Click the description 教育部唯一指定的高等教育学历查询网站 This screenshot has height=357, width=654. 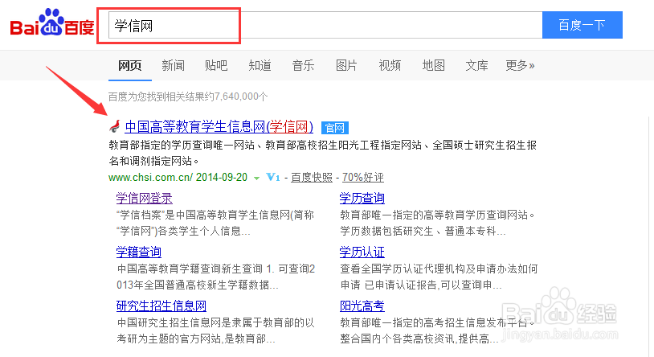(437, 223)
